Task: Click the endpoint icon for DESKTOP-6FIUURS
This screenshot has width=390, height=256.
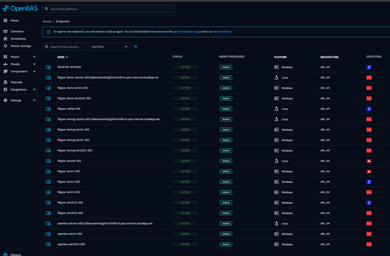Action: (48, 67)
